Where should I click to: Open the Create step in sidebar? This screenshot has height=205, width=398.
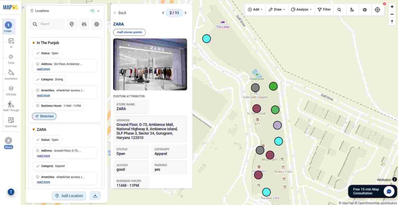(9, 27)
